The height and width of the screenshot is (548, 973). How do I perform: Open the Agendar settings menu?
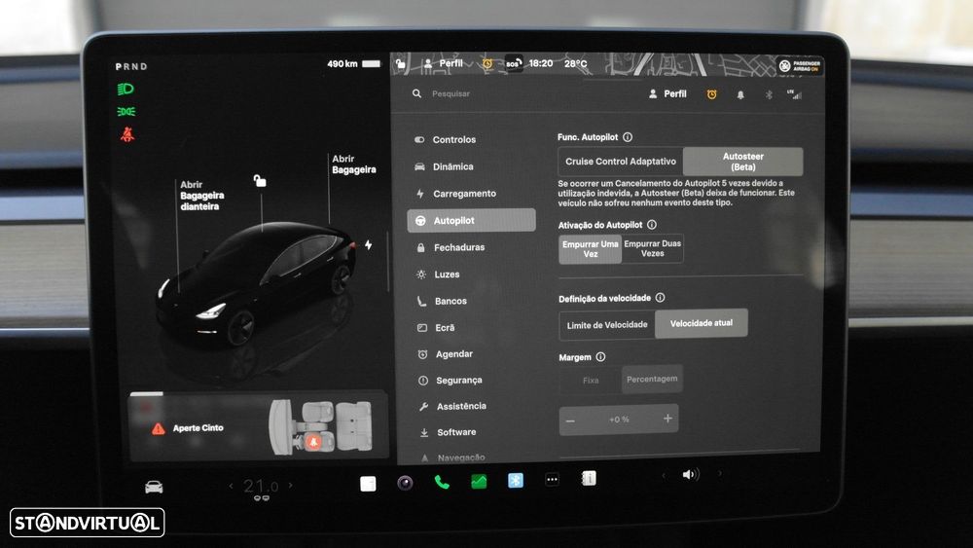446,353
